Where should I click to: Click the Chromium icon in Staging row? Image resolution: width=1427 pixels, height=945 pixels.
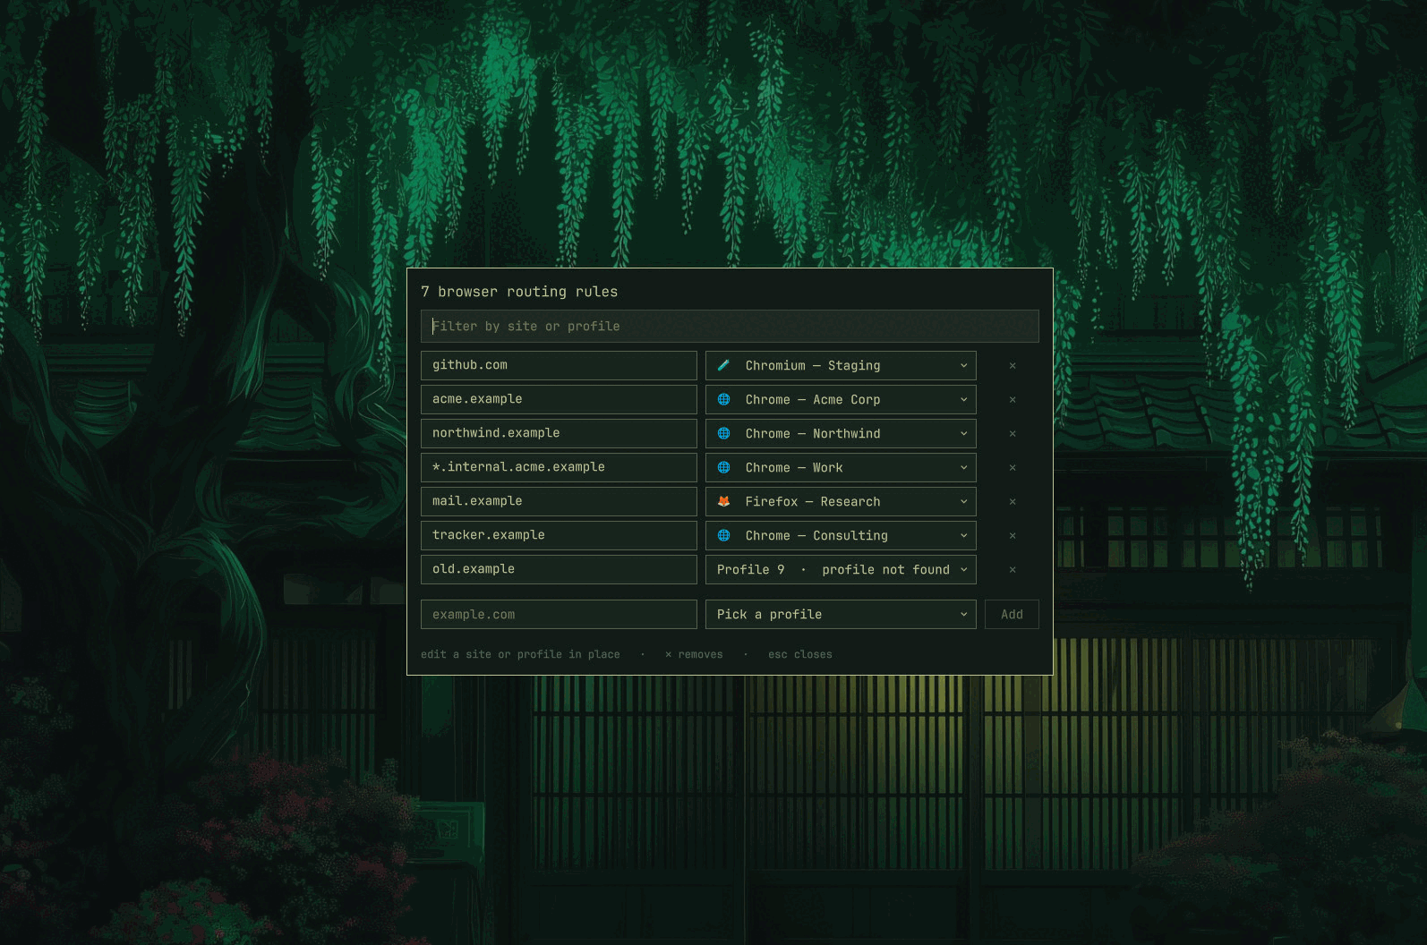click(x=723, y=365)
